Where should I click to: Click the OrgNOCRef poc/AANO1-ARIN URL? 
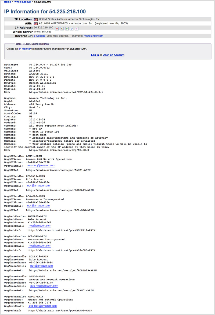[58, 170]
